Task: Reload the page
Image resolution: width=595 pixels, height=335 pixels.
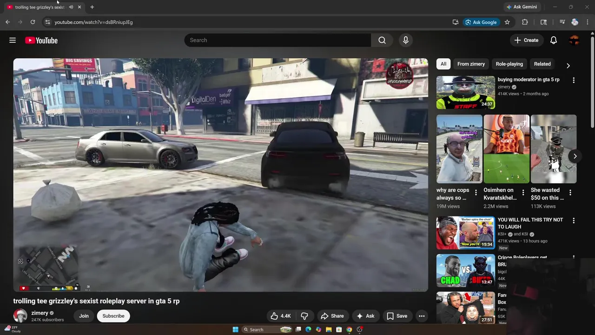Action: coord(33,22)
